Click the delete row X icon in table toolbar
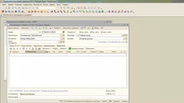 [x=20, y=49]
